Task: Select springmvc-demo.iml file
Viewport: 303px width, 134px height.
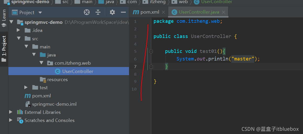Action: tap(54, 104)
